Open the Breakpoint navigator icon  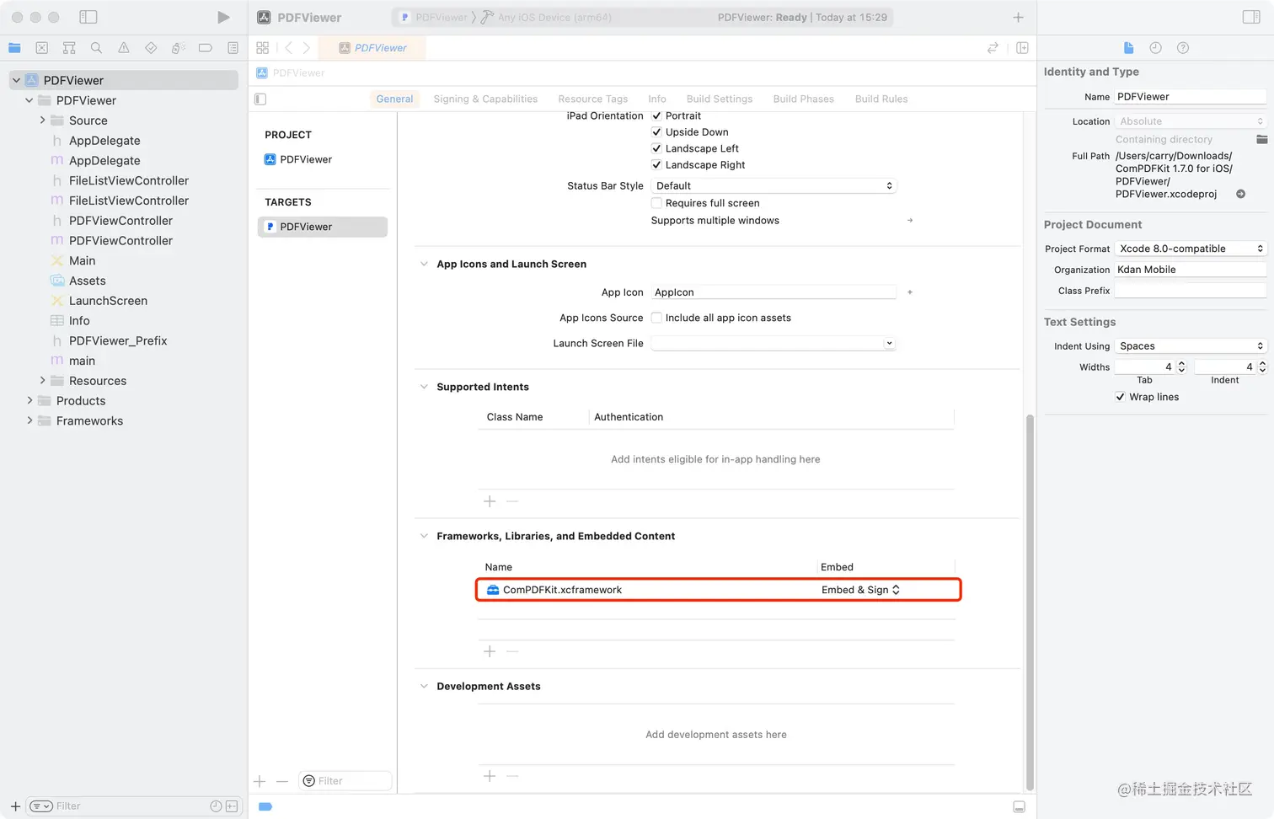coord(206,48)
